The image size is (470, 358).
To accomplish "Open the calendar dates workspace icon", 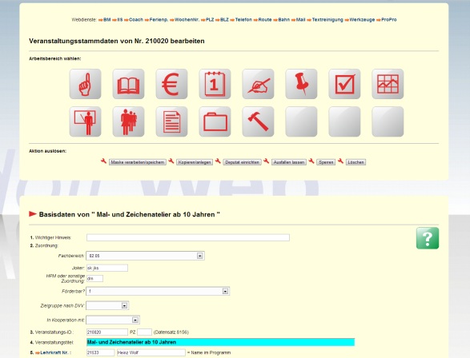I will (x=215, y=84).
